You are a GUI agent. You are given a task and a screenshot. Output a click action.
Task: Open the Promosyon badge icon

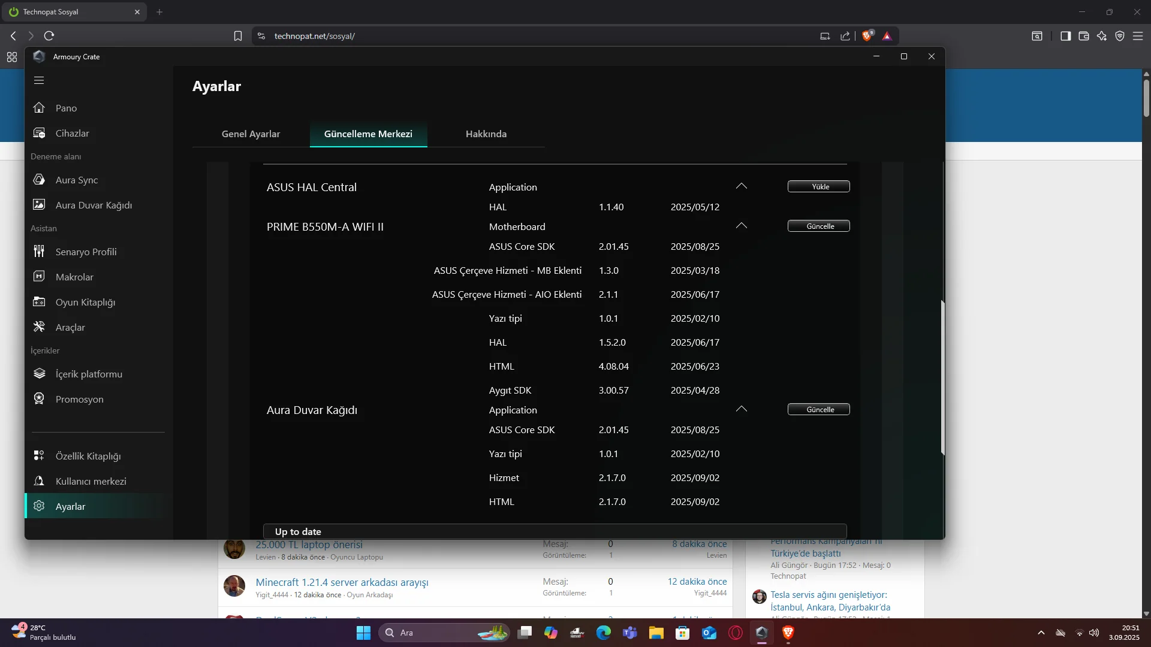pos(39,399)
